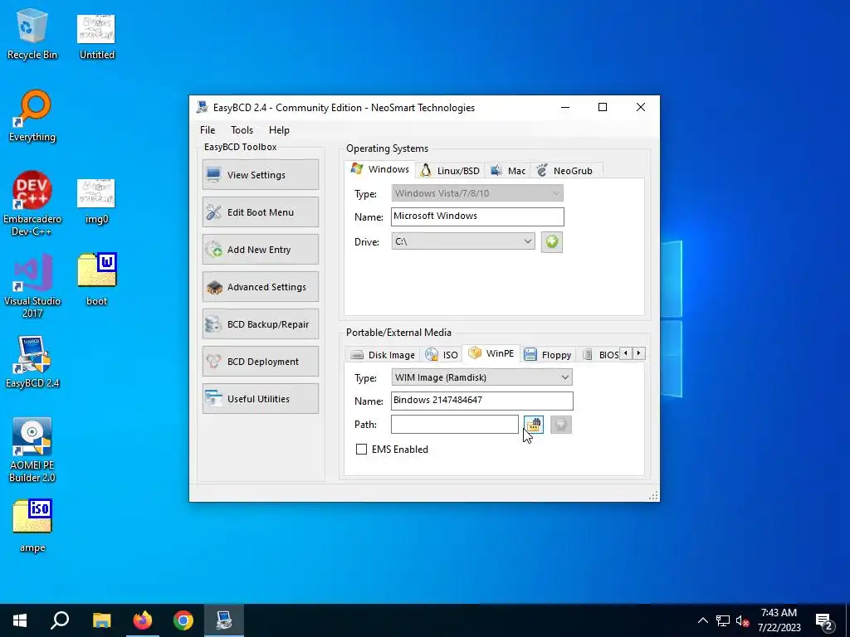Viewport: 850px width, 637px height.
Task: Open the Windows Start menu
Action: tap(20, 620)
